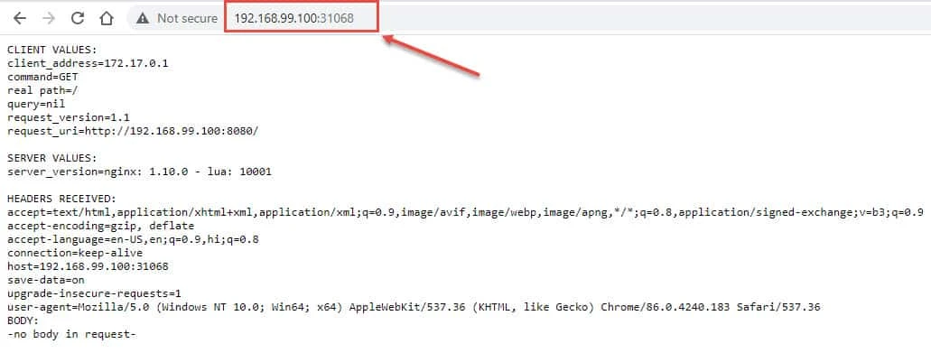Click the browser Back arrow
The width and height of the screenshot is (931, 353).
pyautogui.click(x=20, y=18)
